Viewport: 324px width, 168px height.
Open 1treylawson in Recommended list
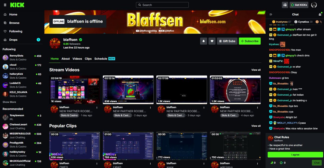[22, 117]
